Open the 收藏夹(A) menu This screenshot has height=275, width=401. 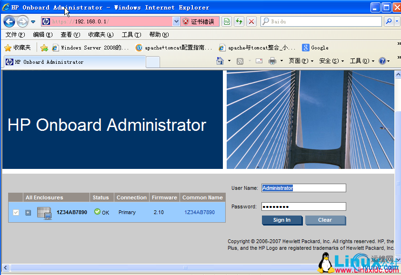101,35
